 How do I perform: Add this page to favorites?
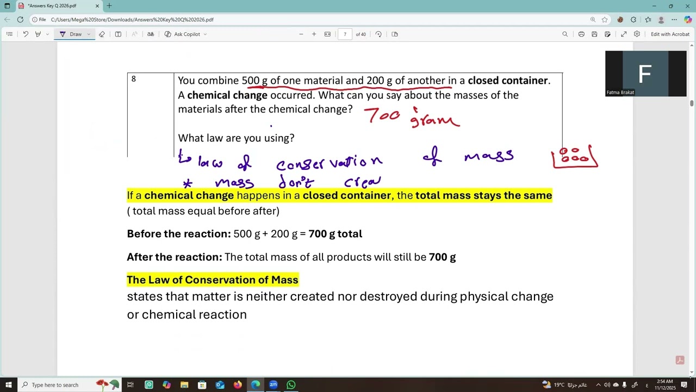coord(605,20)
